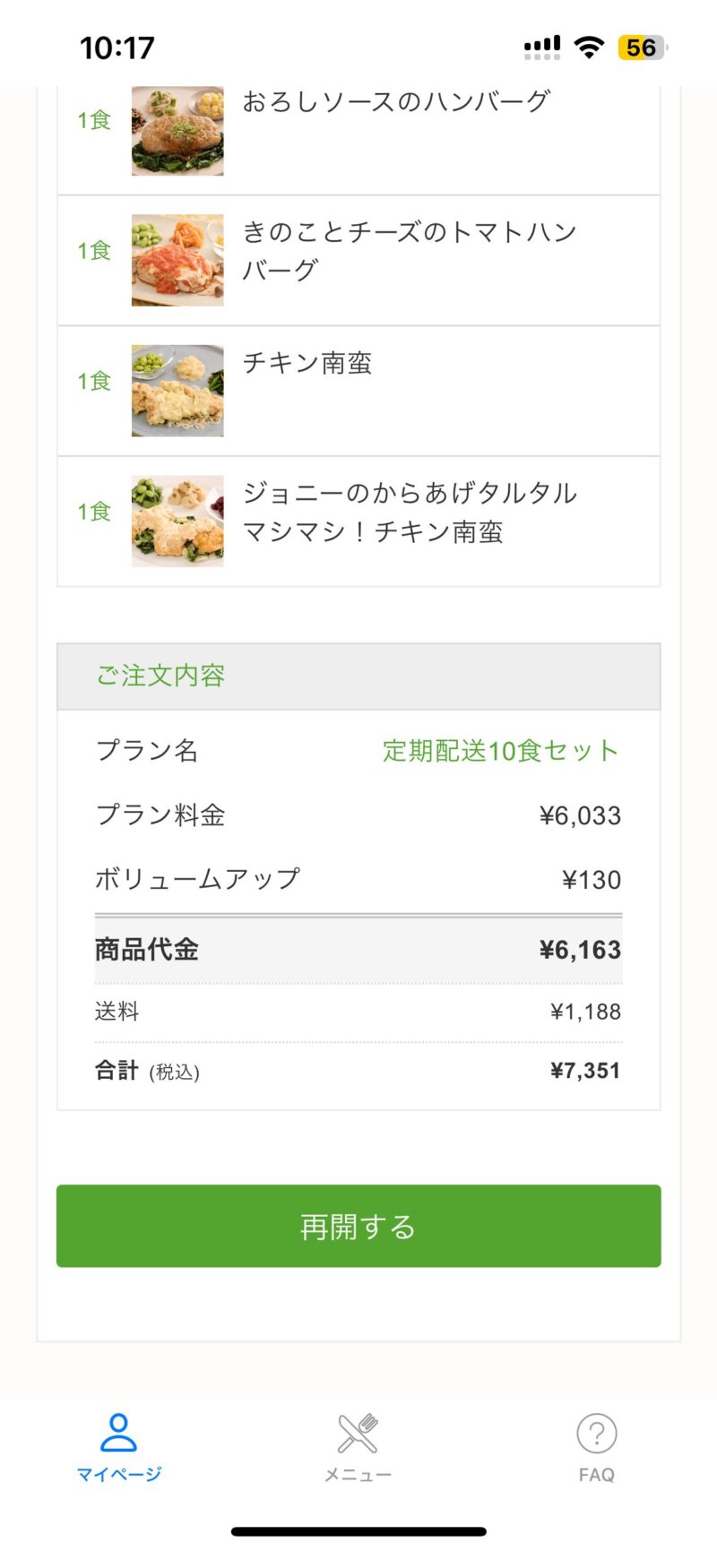Select the マイページ tab label

[118, 1474]
